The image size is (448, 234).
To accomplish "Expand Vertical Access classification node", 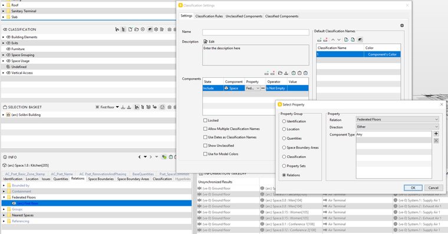I will [4, 73].
